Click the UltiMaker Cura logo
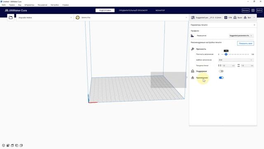 point(16,10)
